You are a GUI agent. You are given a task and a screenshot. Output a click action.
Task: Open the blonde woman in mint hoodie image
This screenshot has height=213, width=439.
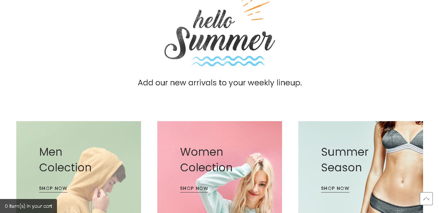(219, 167)
